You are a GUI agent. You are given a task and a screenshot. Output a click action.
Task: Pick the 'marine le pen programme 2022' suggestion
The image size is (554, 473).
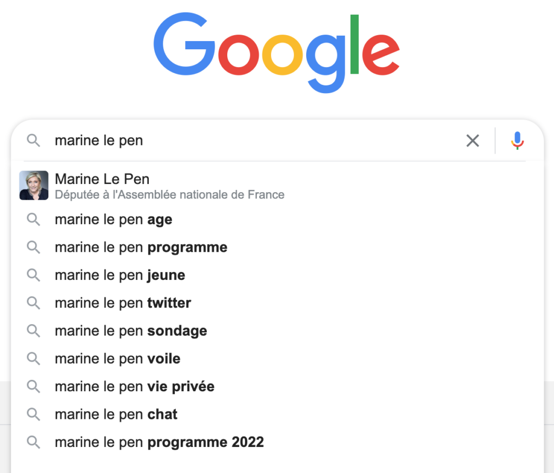[x=278, y=442]
